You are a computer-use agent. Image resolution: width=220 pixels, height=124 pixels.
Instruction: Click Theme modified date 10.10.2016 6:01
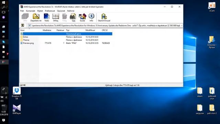click(92, 40)
